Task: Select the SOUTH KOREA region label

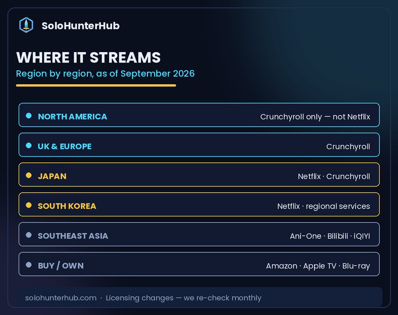Action: pos(67,206)
